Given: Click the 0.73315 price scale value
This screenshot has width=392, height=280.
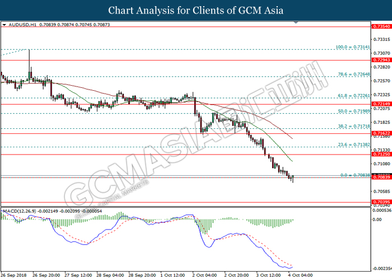Looking at the screenshot, I should click(382, 40).
